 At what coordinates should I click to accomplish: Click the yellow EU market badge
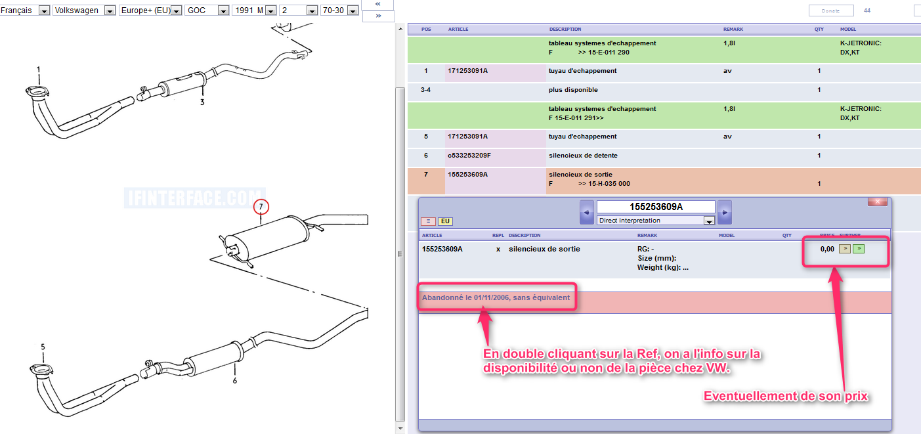tap(445, 221)
